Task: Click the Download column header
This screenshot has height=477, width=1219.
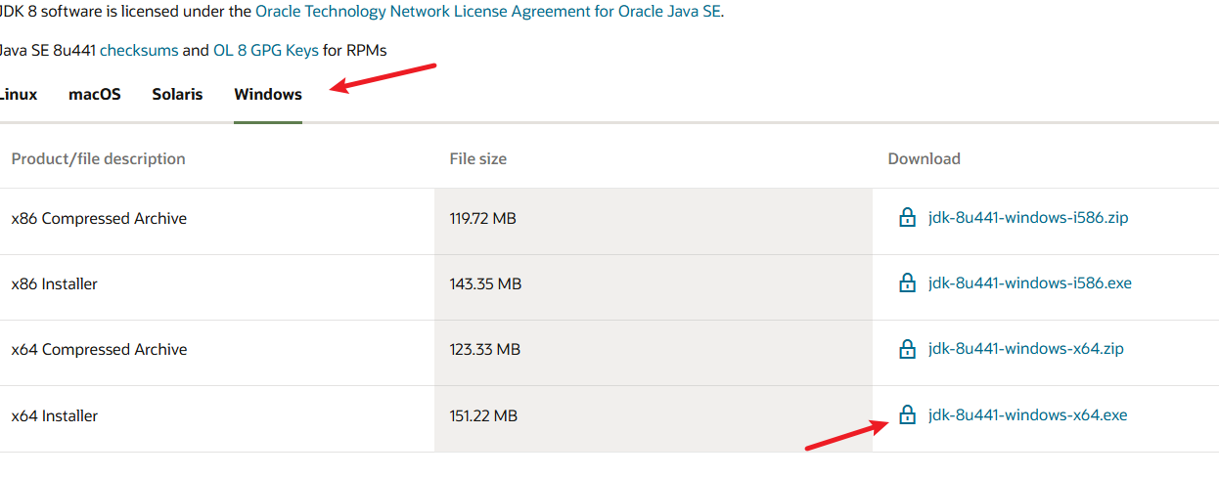Action: coord(925,158)
